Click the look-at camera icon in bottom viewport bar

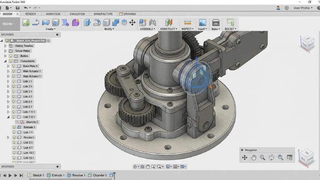(142, 167)
